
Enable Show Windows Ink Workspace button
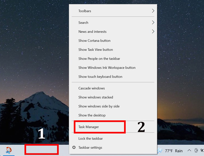pos(107,68)
